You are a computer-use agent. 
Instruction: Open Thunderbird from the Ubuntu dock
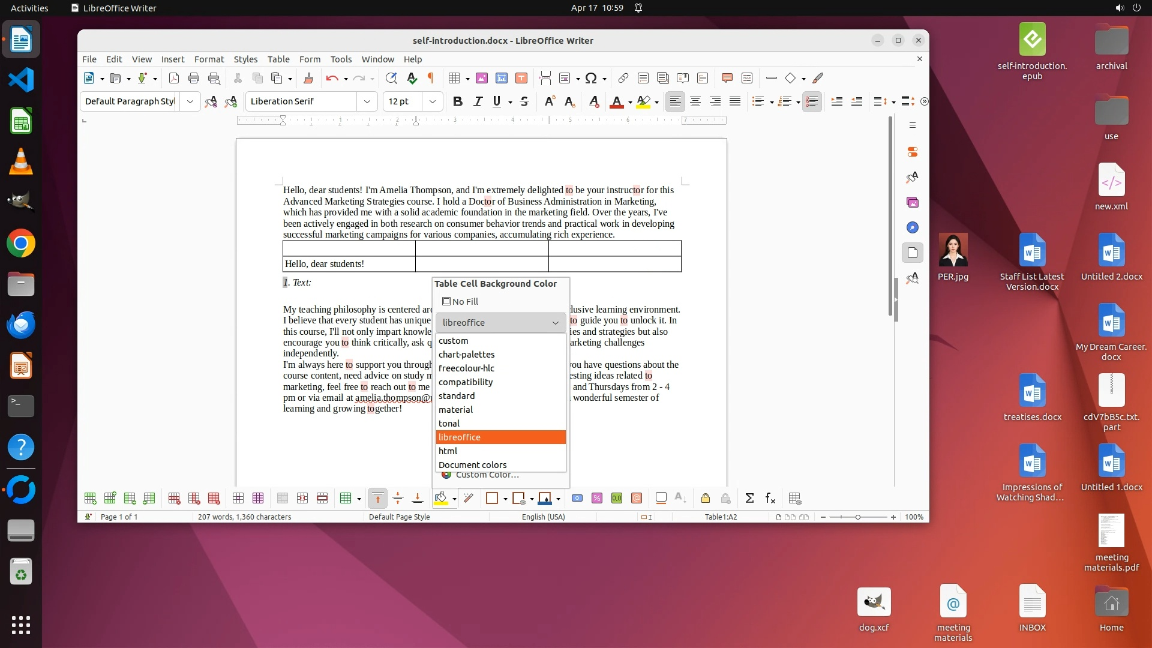click(x=21, y=325)
